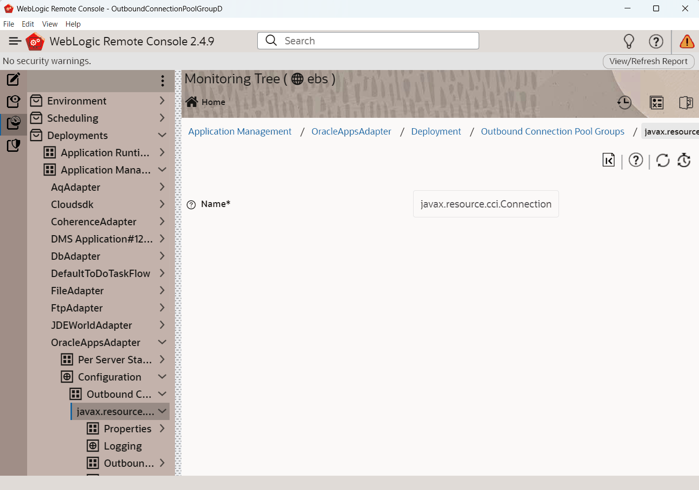Expand the Application Runtimes chevron
The image size is (699, 490).
pyautogui.click(x=162, y=152)
